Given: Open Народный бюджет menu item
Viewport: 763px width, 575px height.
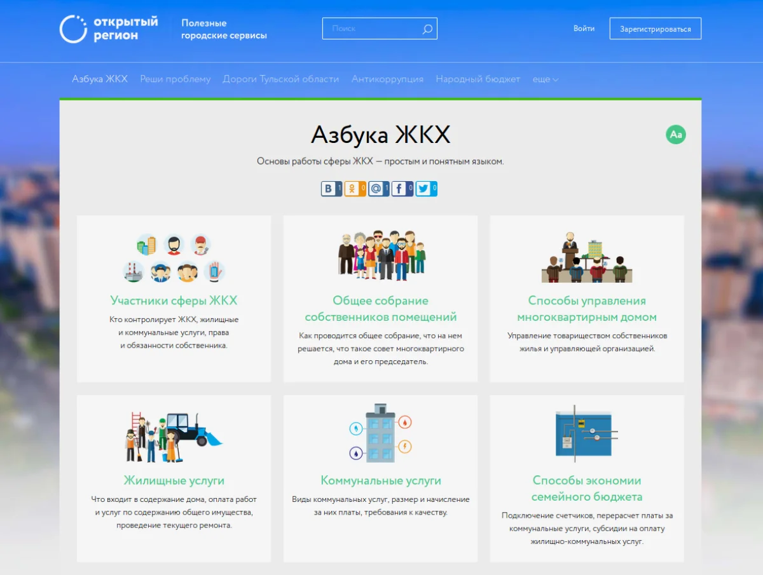Looking at the screenshot, I should click(x=478, y=79).
